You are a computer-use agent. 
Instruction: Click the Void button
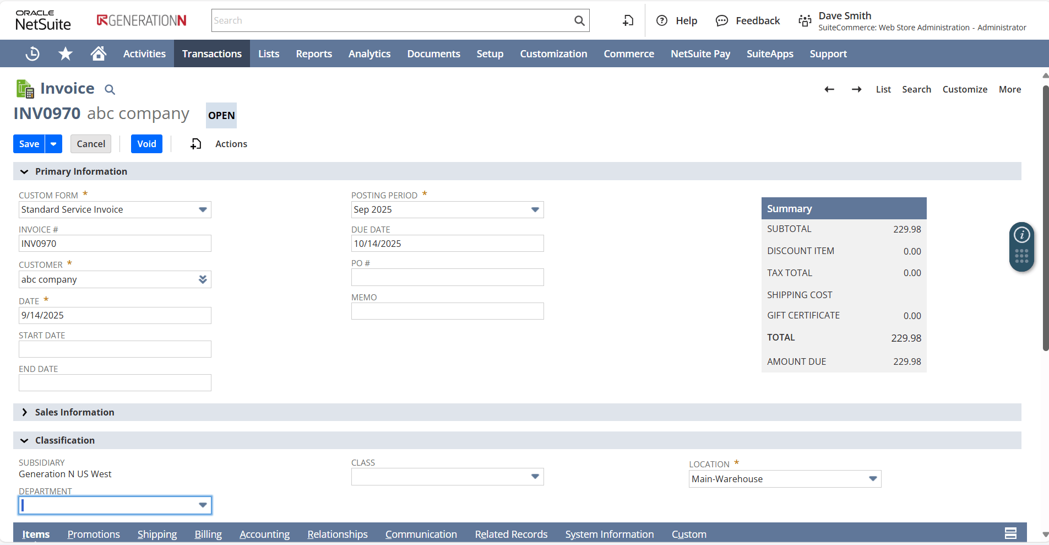tap(146, 143)
